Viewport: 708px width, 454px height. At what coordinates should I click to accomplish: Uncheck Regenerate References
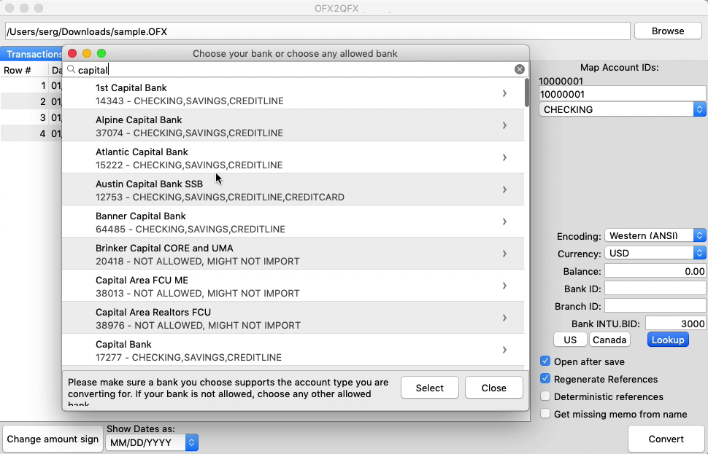click(545, 379)
